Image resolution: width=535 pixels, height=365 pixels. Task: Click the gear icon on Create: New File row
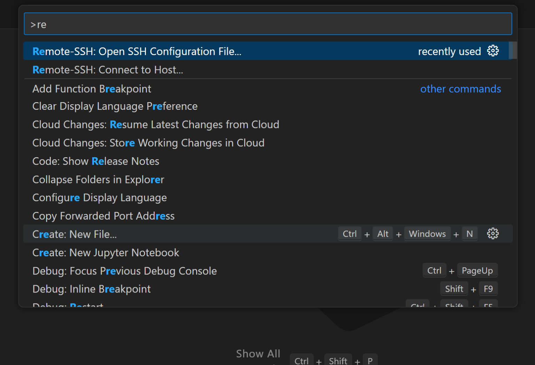[x=493, y=234]
